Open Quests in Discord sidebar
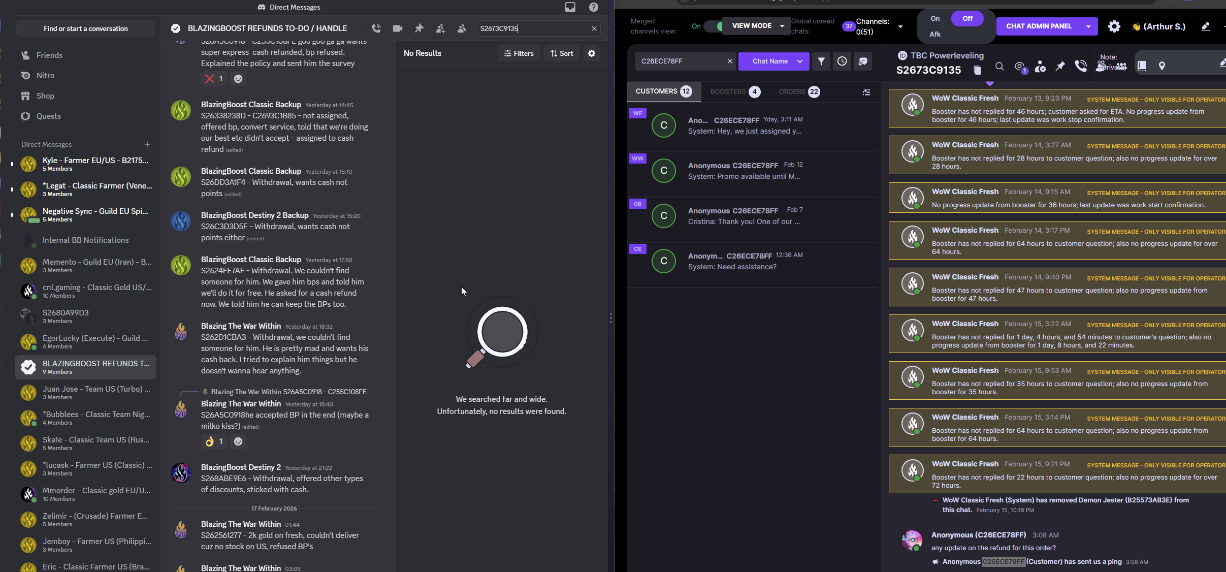This screenshot has width=1226, height=572. (86, 116)
